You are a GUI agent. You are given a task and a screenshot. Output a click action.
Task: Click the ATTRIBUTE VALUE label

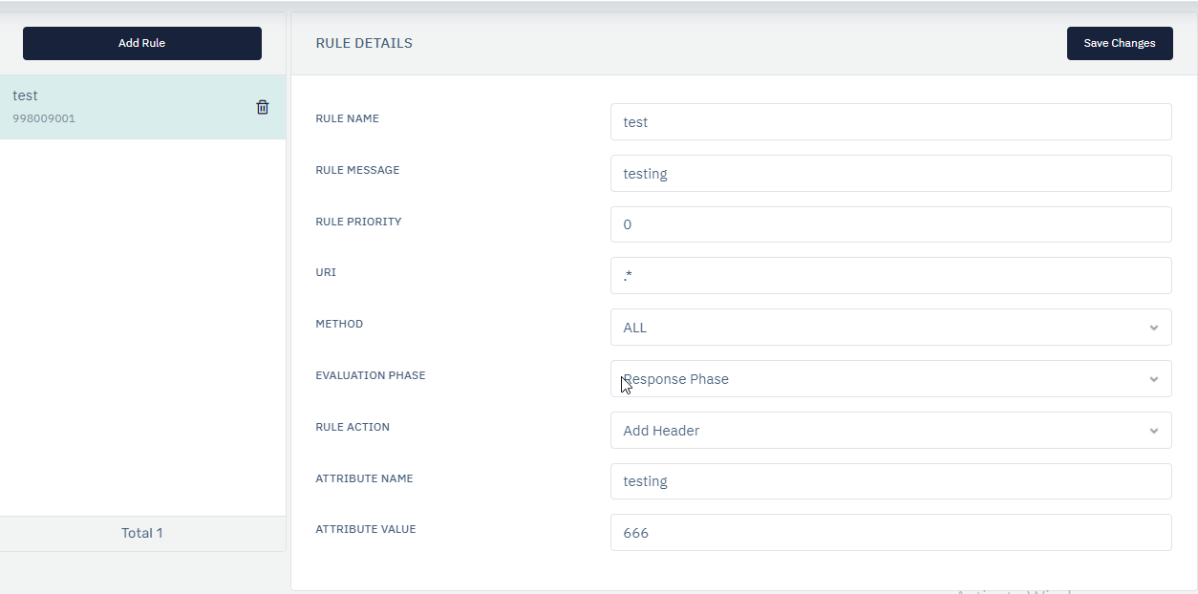point(366,529)
